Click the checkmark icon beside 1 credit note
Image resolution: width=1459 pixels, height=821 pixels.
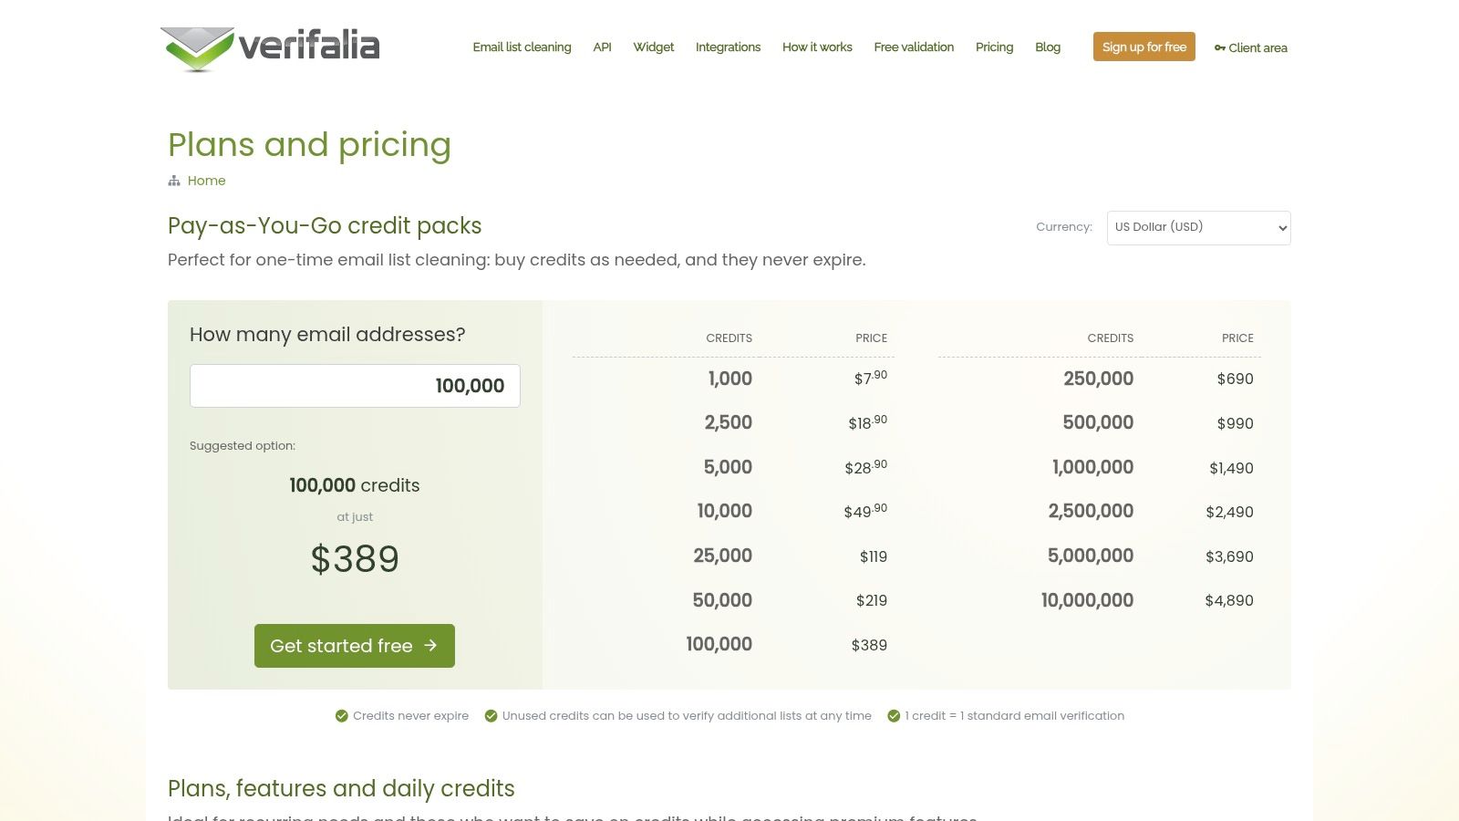point(894,716)
